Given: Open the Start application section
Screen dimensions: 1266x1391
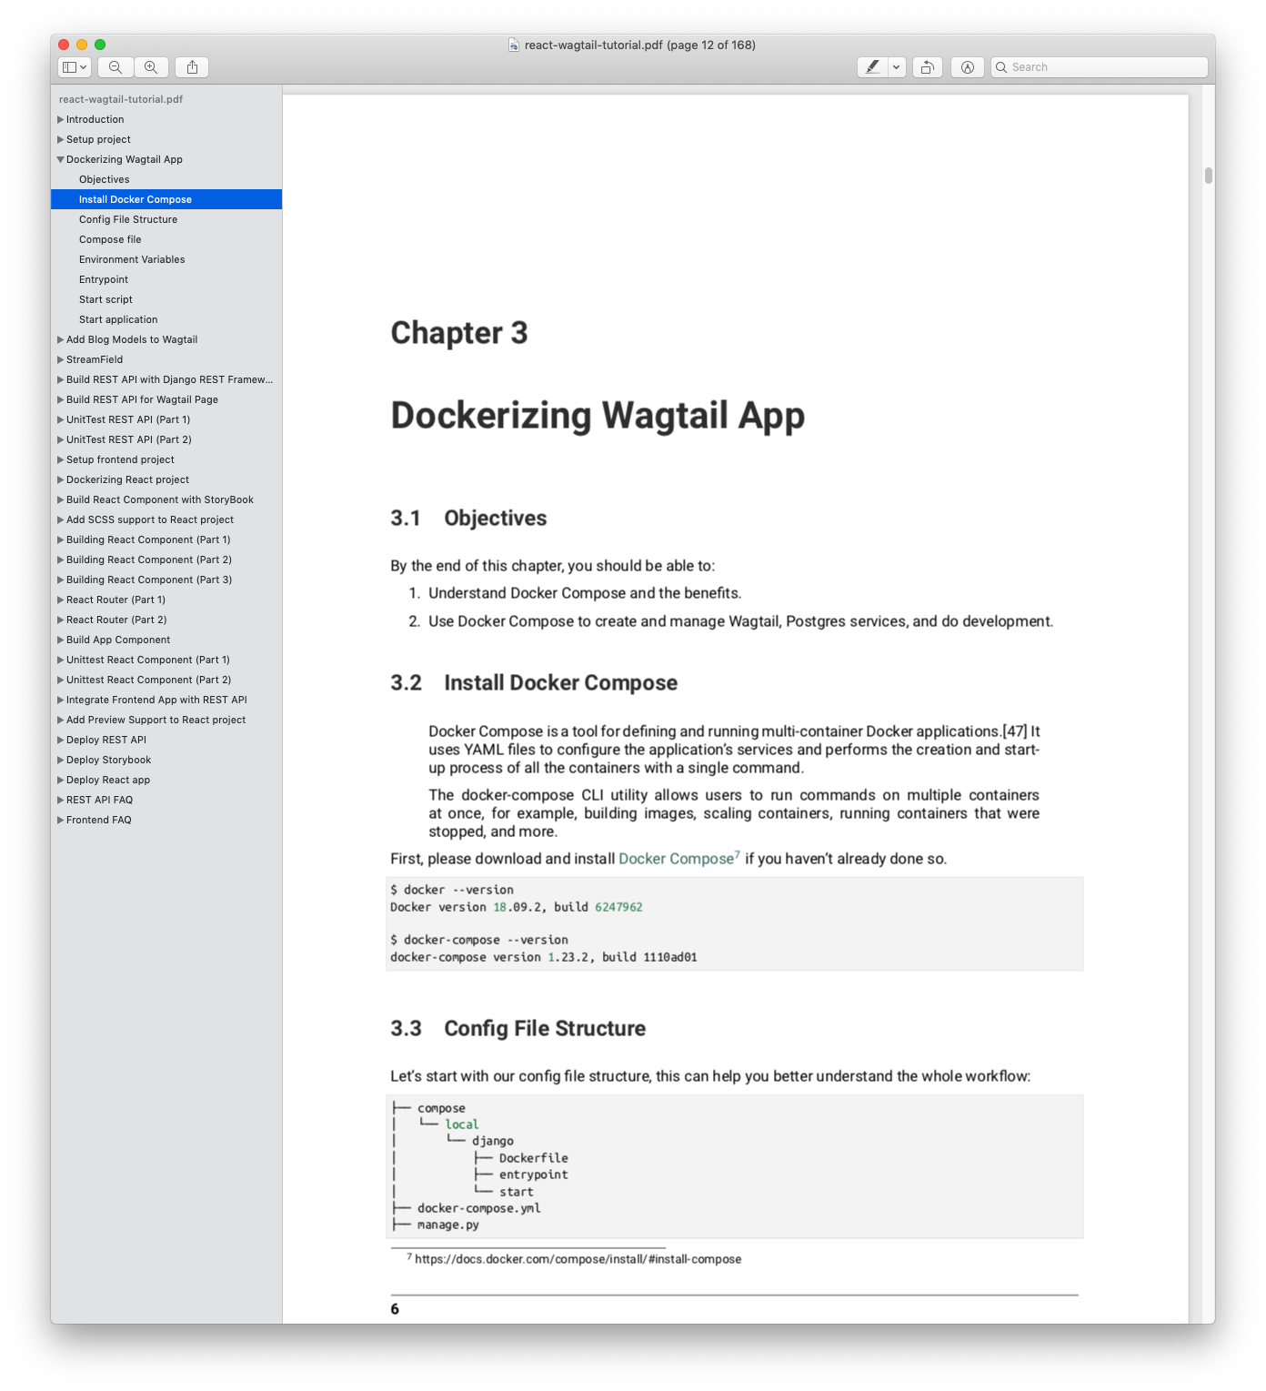Looking at the screenshot, I should pyautogui.click(x=166, y=319).
